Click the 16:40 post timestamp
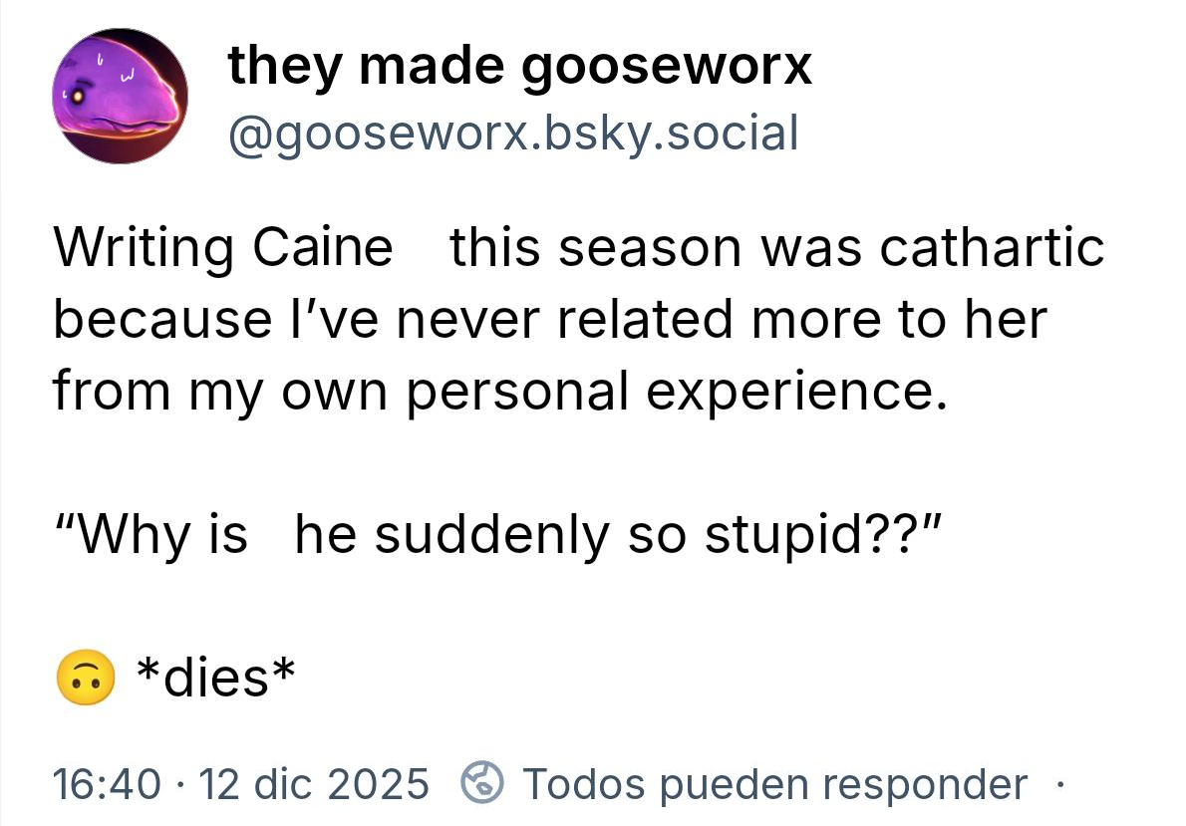Screen dimensions: 1186x826 (x=105, y=784)
